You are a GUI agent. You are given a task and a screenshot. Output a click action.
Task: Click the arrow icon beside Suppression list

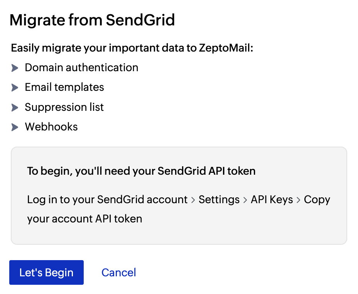[x=15, y=107]
